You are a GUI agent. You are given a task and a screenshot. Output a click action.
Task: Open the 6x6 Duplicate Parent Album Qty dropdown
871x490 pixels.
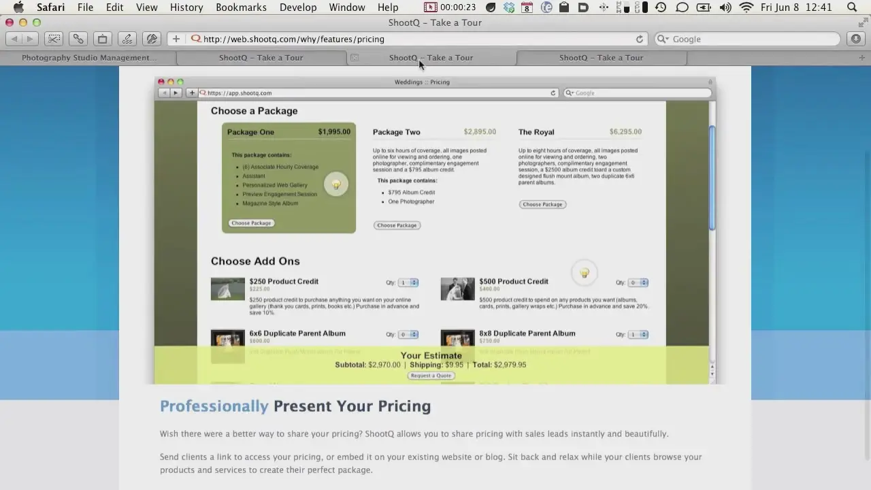(x=408, y=335)
